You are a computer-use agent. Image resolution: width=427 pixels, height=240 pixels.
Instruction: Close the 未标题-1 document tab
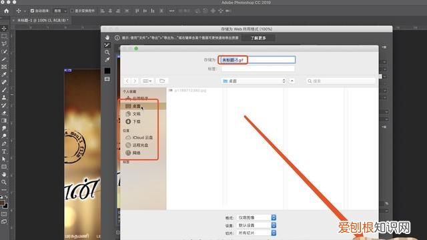[x=13, y=20]
